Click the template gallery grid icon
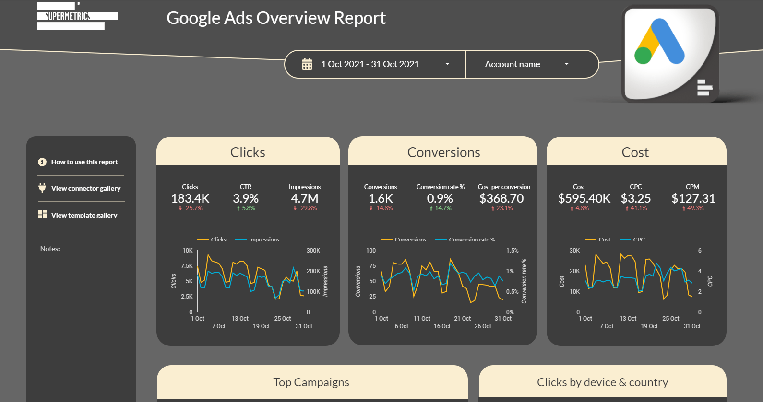Image resolution: width=763 pixels, height=402 pixels. (x=42, y=214)
